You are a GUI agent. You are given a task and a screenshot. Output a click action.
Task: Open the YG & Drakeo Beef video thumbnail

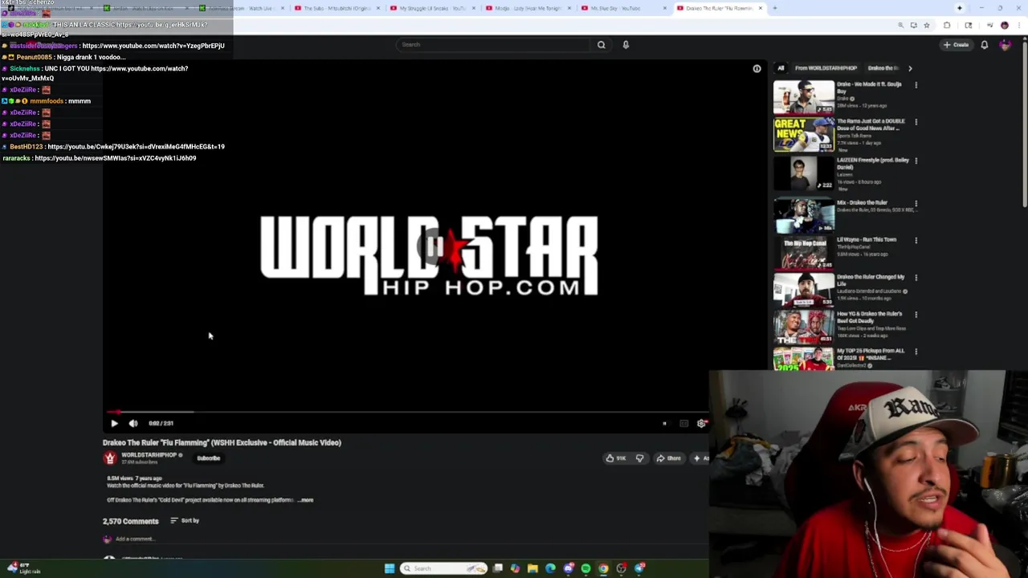[x=804, y=327]
